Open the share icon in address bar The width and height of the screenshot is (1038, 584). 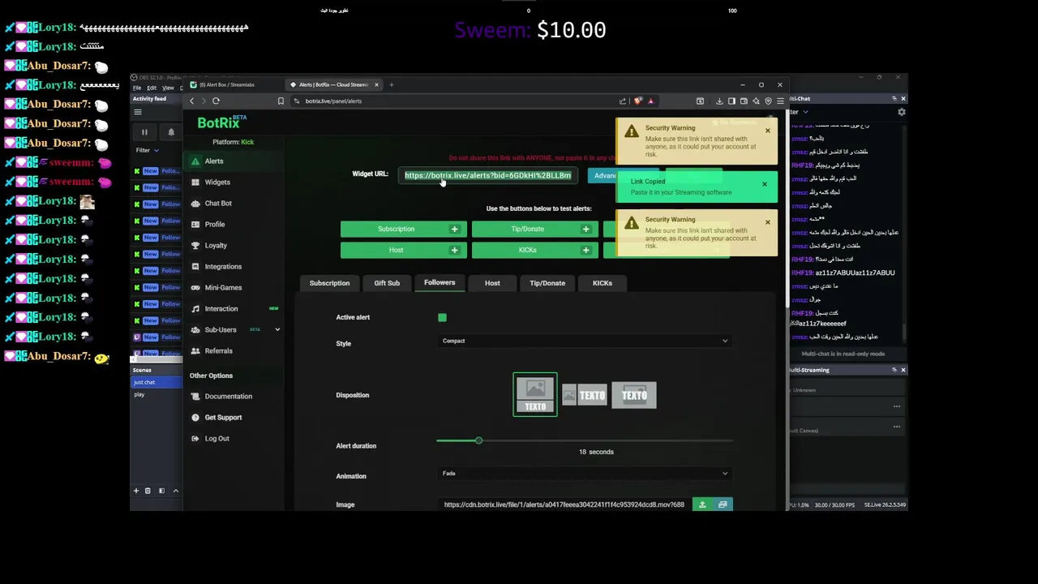pyautogui.click(x=623, y=101)
